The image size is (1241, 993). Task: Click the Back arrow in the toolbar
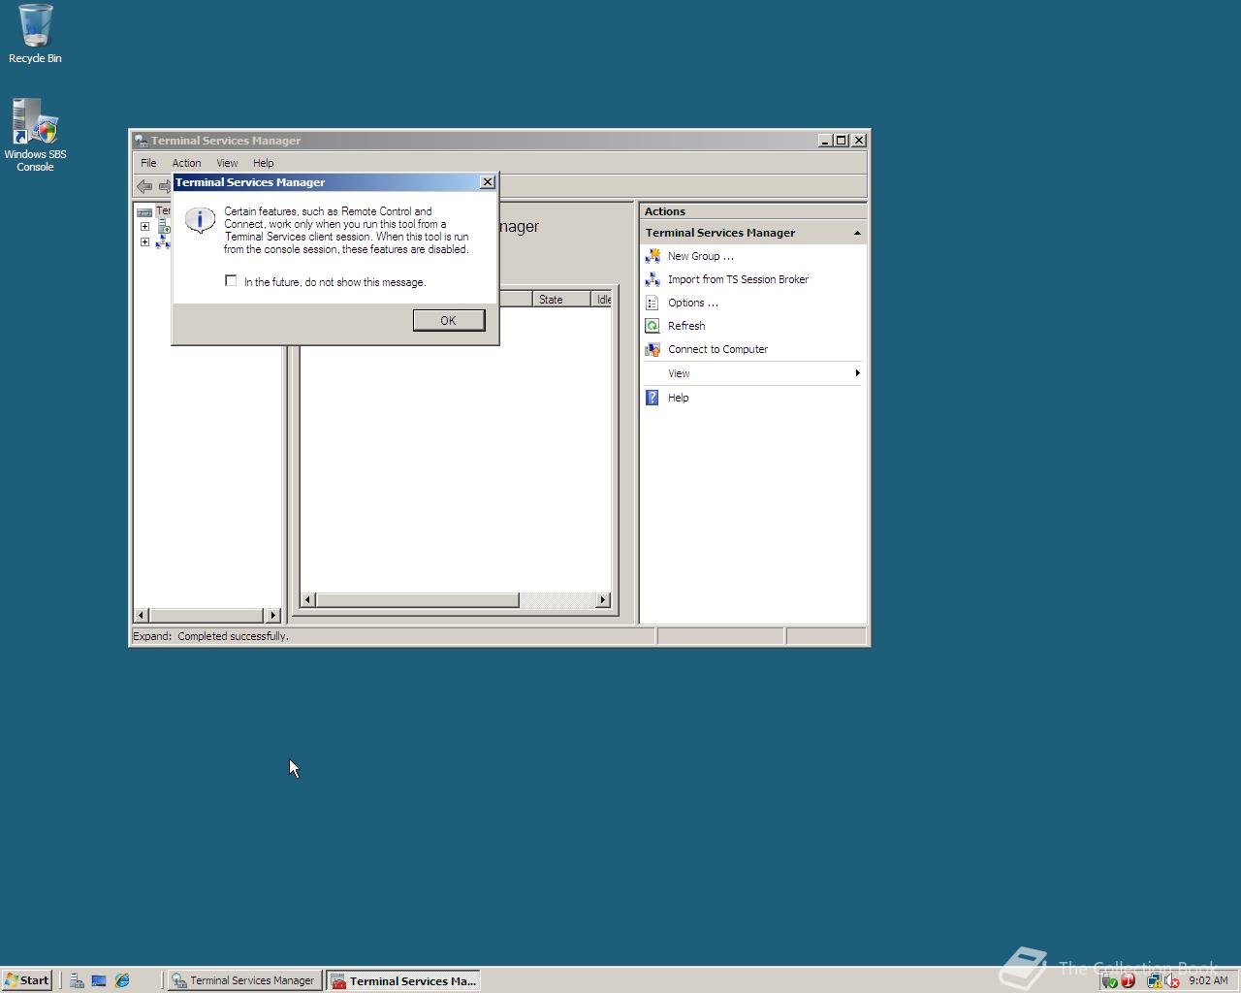pos(144,186)
